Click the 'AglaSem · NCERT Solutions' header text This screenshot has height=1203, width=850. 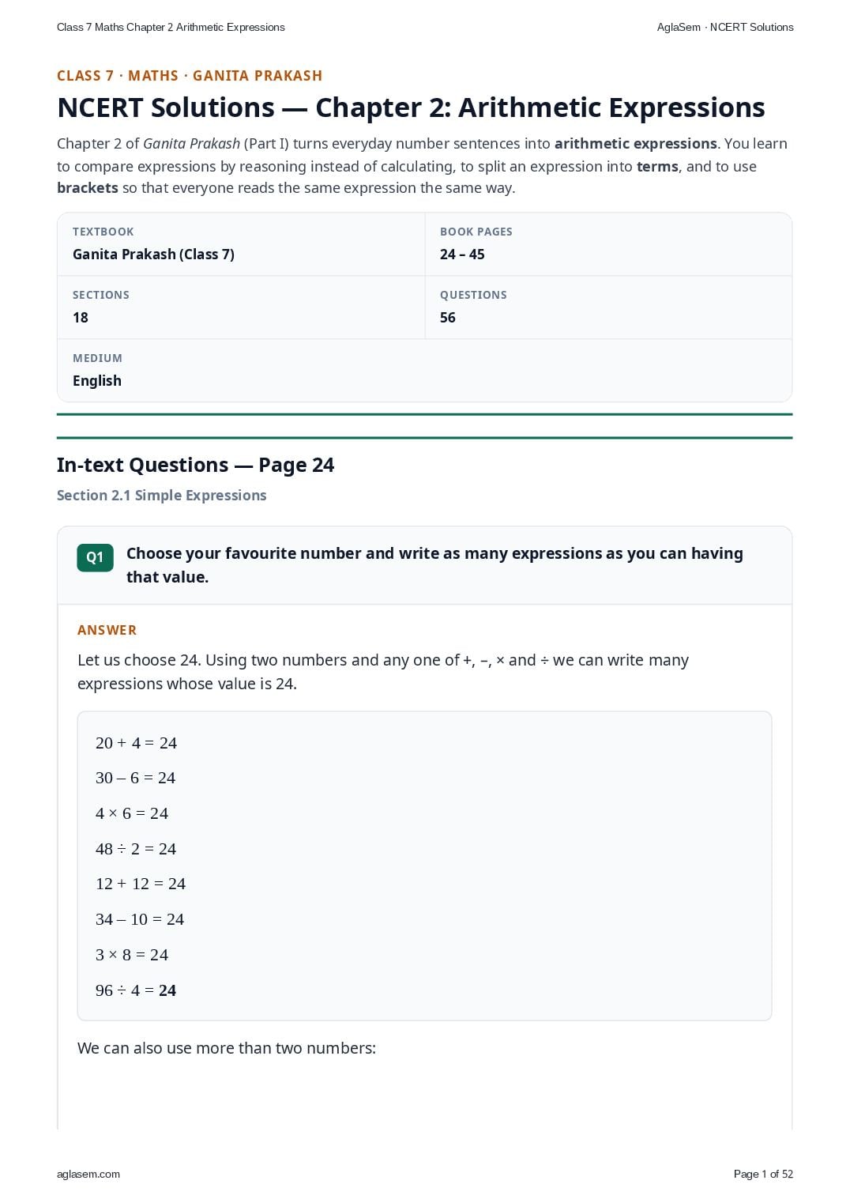[x=725, y=27]
